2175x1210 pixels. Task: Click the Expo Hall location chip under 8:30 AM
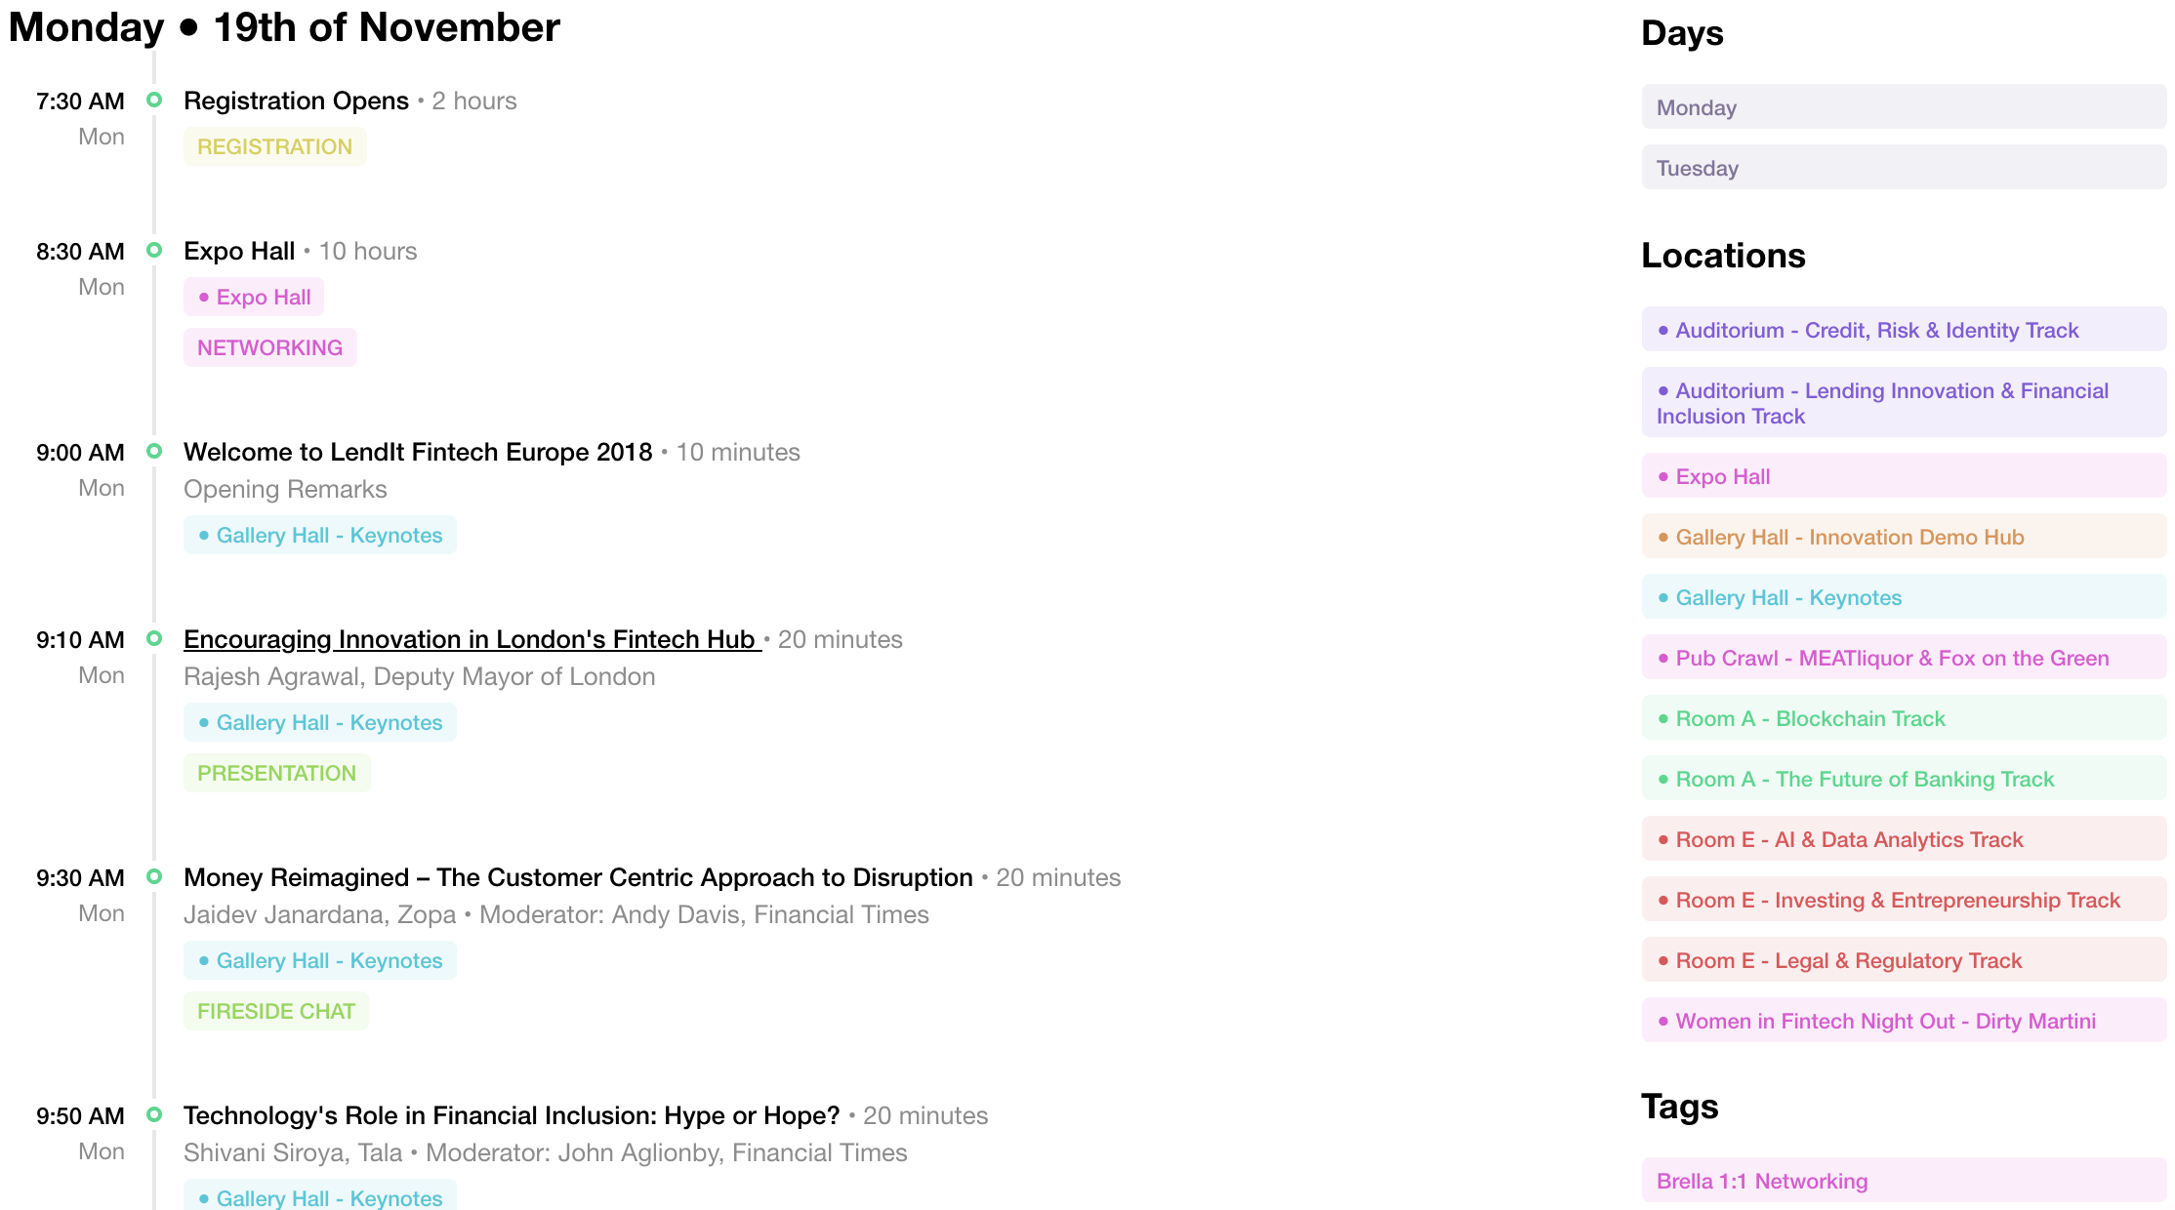pos(254,297)
